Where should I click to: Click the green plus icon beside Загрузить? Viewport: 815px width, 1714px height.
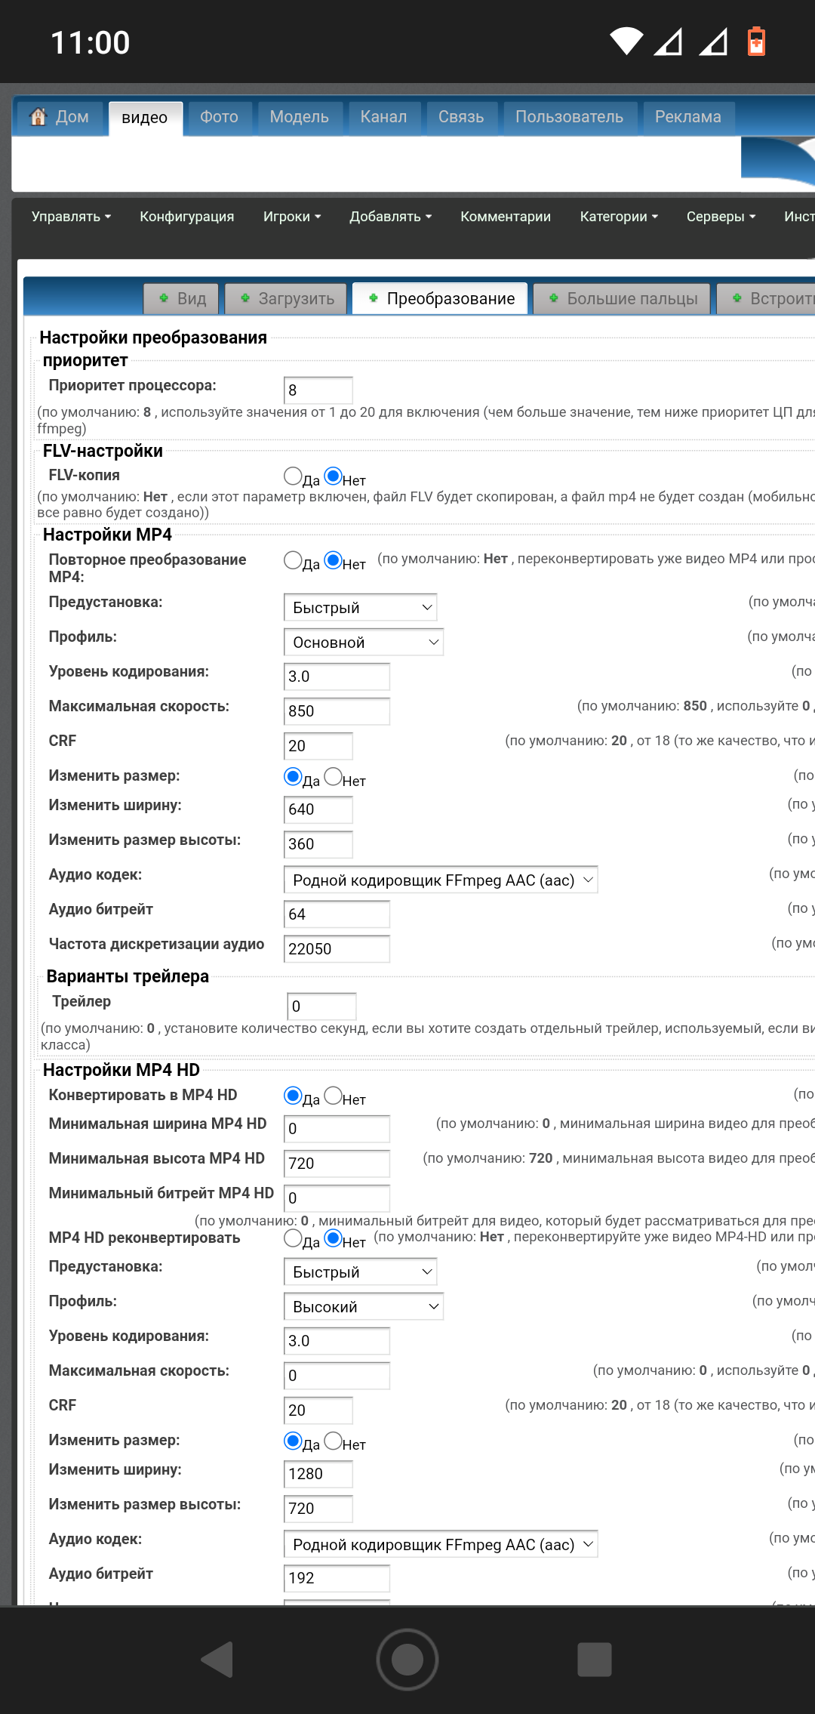point(245,298)
